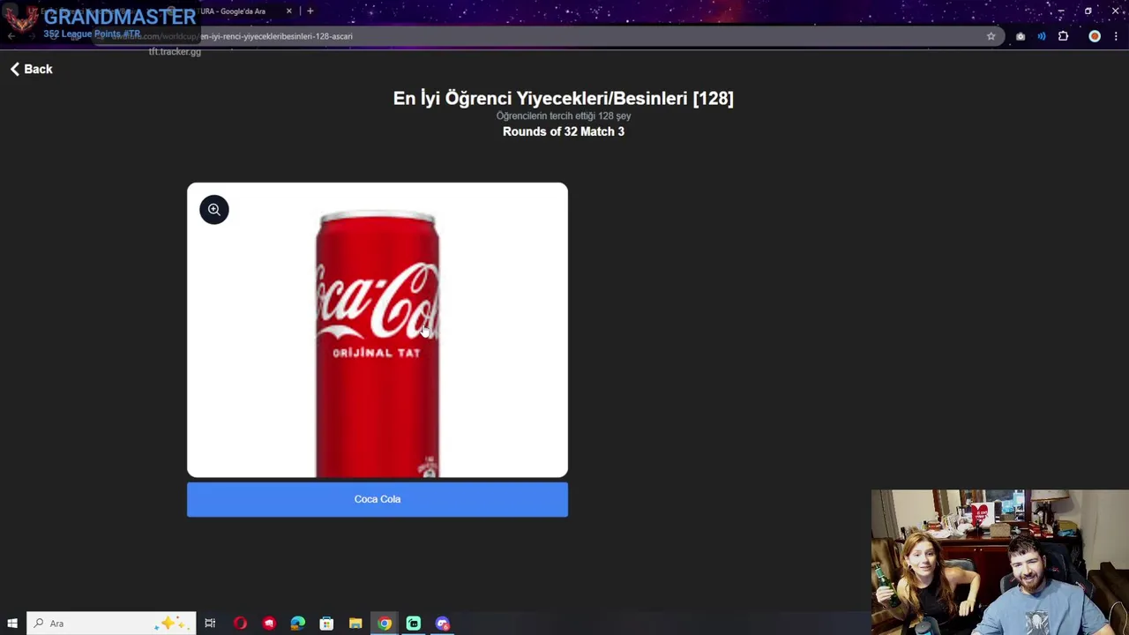Click the blue sound-wave extension icon

(1042, 36)
